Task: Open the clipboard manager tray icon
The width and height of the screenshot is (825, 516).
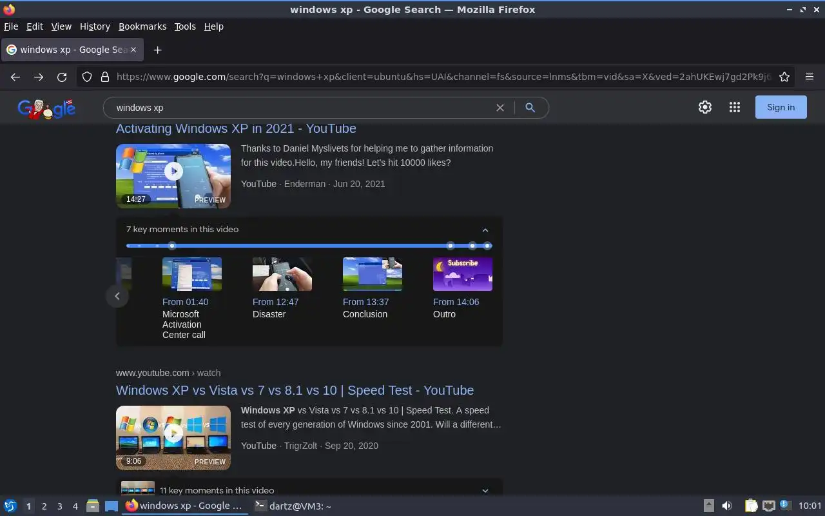Action: tap(751, 506)
